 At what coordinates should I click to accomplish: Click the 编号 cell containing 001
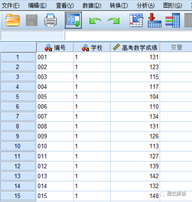pos(55,57)
